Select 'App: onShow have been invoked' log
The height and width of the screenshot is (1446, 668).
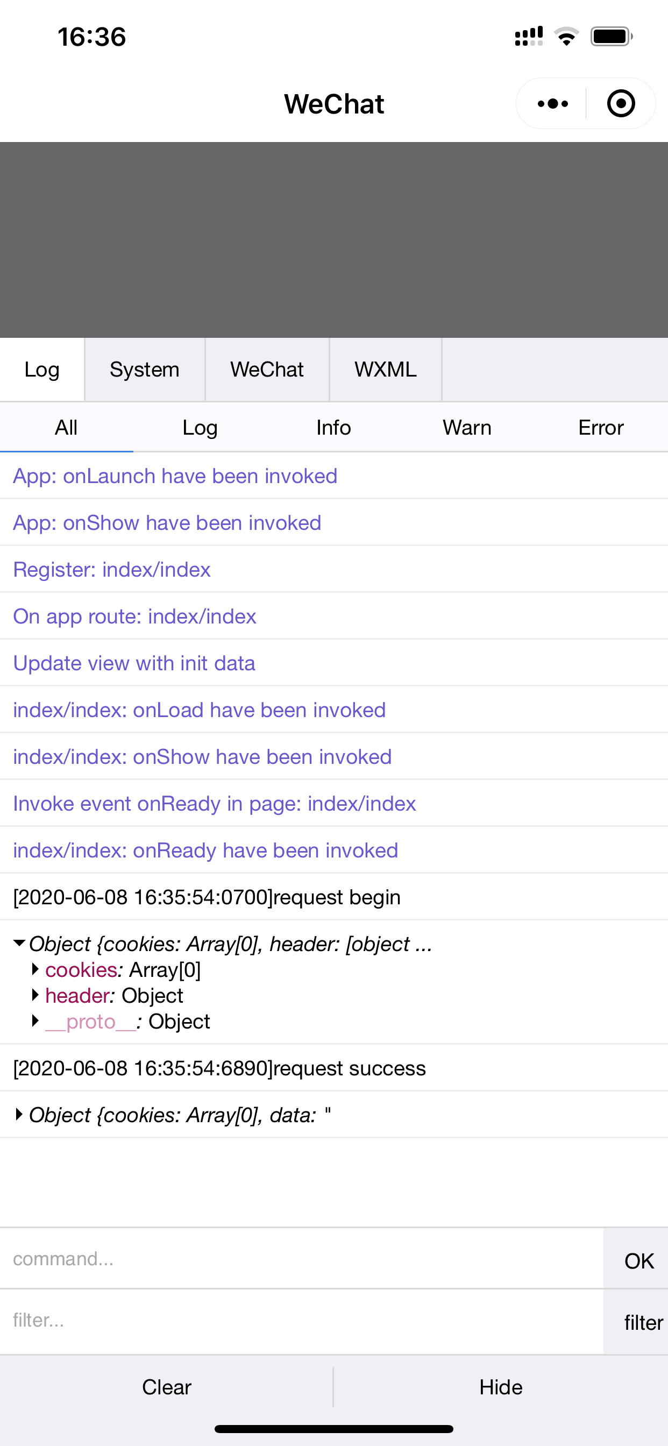point(334,522)
